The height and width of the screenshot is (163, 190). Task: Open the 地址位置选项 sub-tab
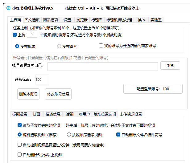click(105, 114)
